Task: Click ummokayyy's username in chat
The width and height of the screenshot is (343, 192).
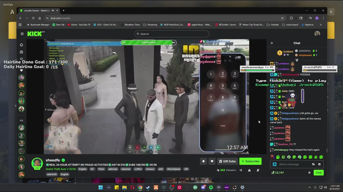Action: pos(281,150)
